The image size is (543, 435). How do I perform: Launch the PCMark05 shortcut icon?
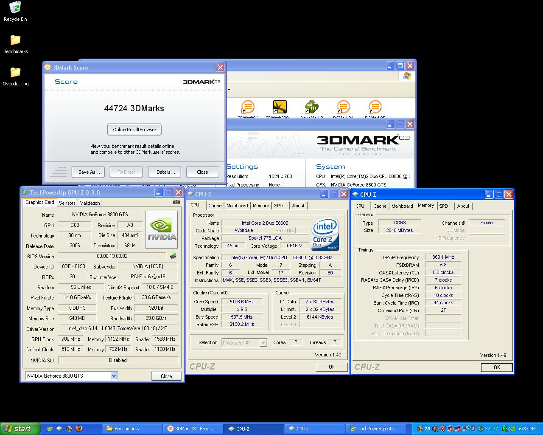(375, 107)
